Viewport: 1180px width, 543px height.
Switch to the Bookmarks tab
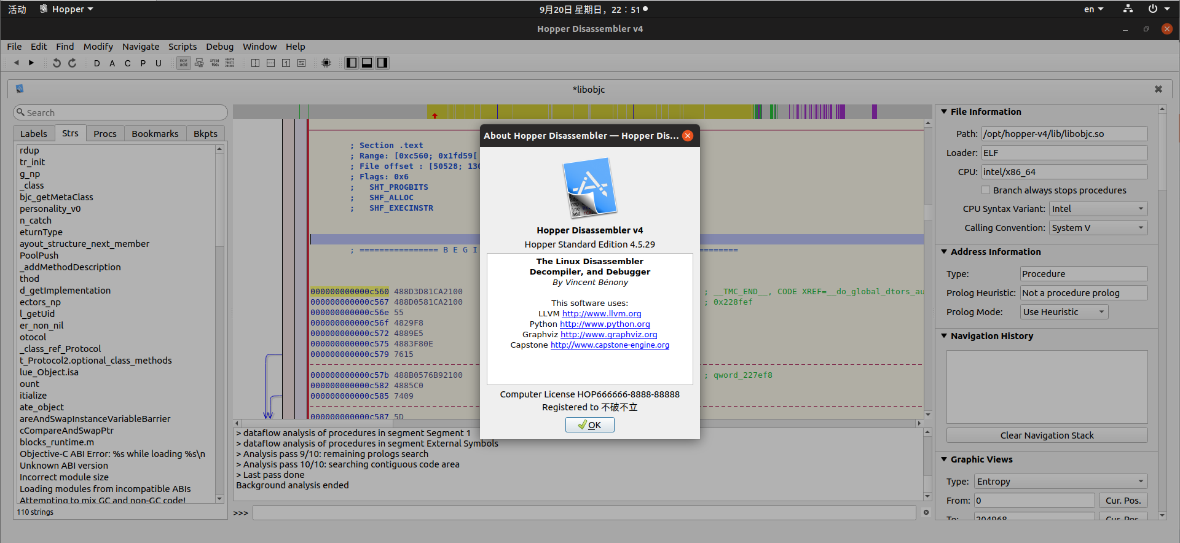click(155, 134)
